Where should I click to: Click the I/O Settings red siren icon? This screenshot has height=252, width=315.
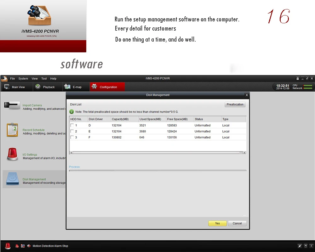(13, 154)
